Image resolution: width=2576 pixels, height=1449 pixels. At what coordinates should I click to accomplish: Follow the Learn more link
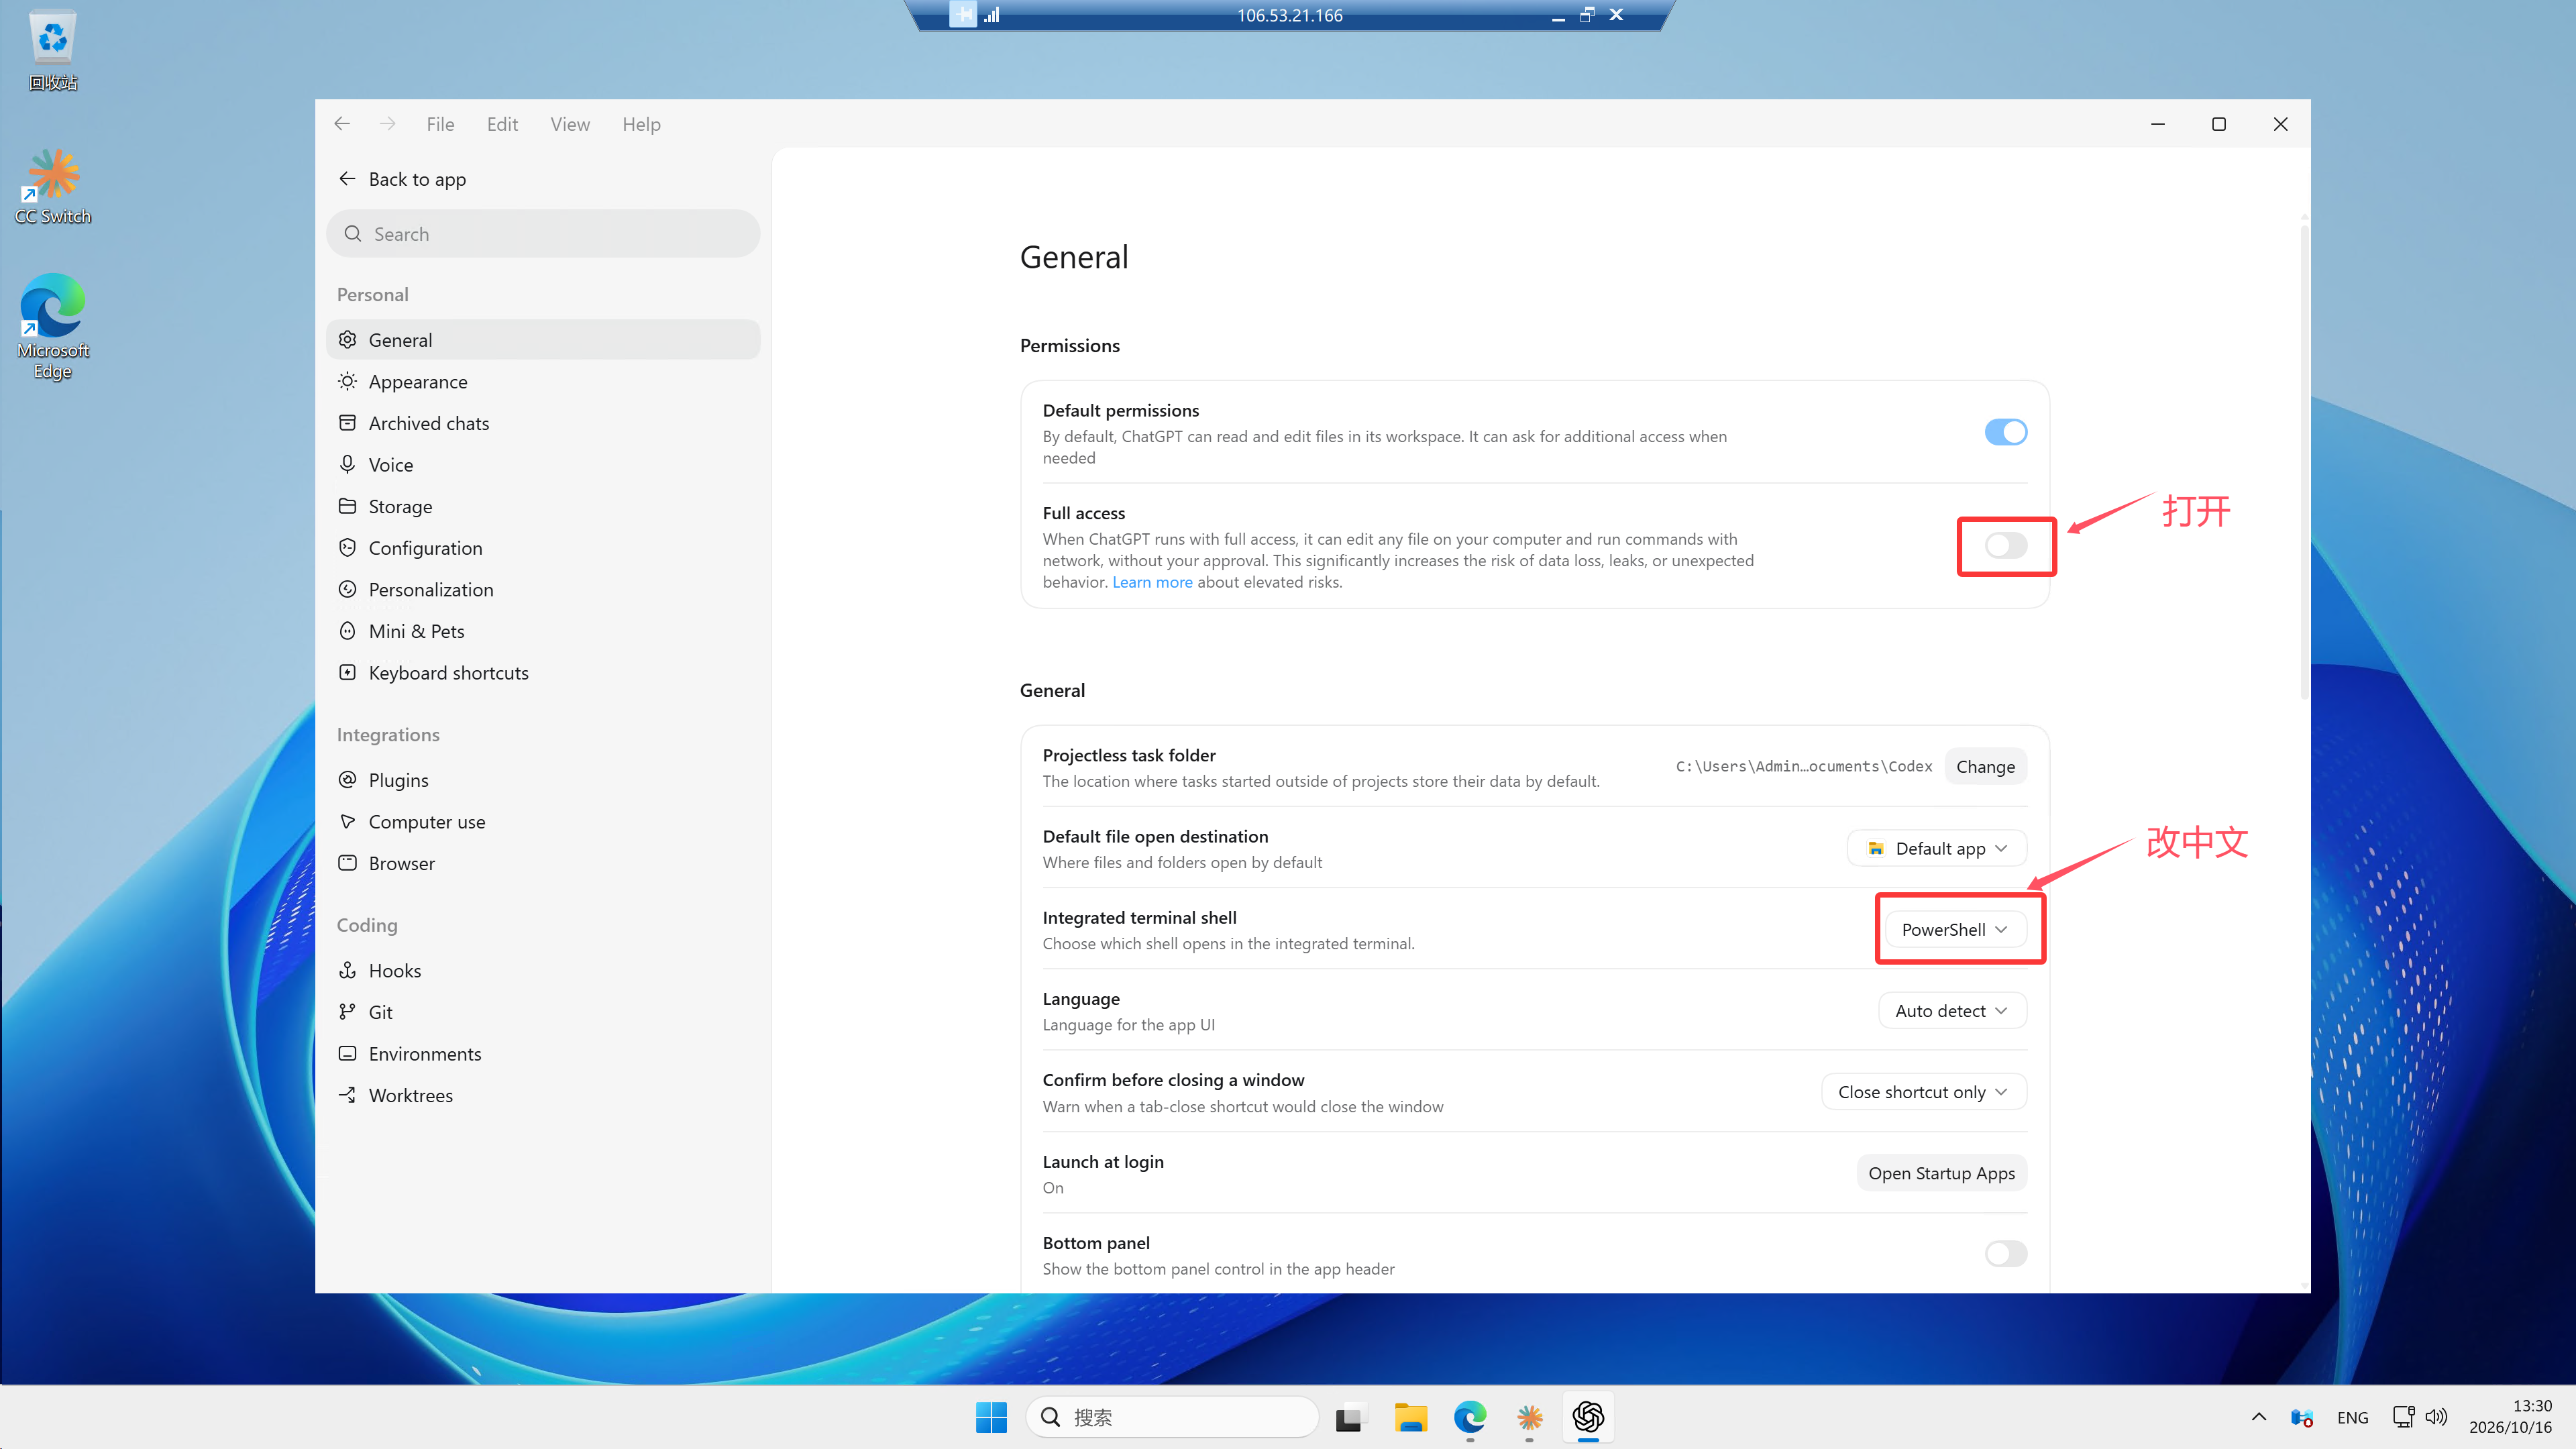click(1152, 582)
